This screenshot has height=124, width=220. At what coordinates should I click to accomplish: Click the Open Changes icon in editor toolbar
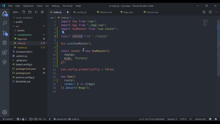(x=204, y=12)
